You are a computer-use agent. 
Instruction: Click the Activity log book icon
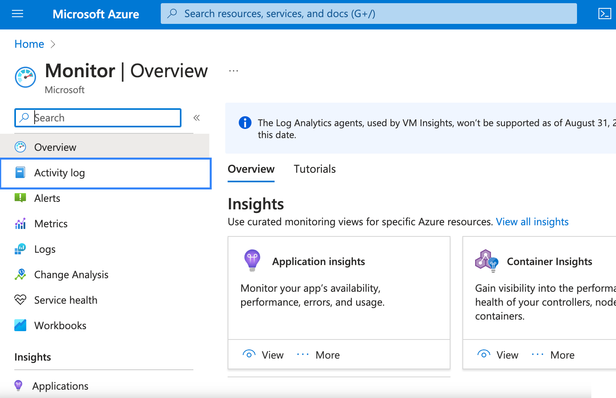20,172
